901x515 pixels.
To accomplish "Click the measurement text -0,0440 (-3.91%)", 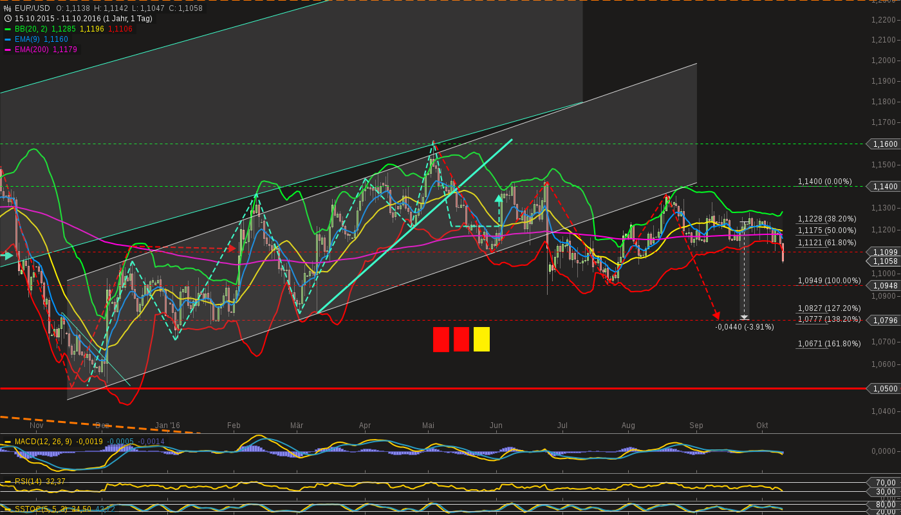I will click(745, 327).
